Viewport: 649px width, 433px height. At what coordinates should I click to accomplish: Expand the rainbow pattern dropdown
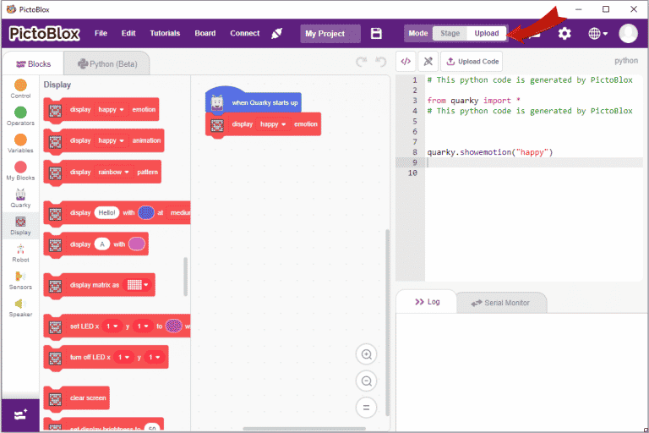click(x=112, y=172)
